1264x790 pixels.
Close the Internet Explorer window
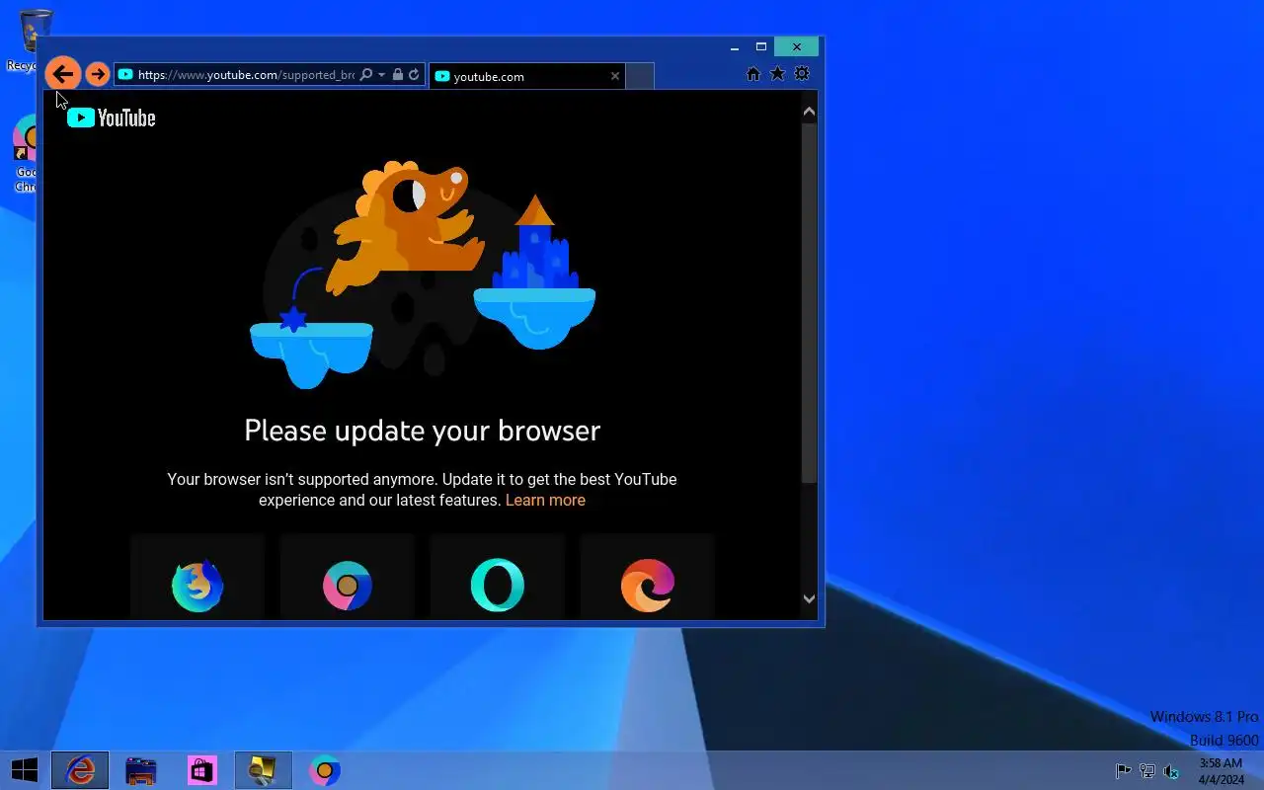[x=797, y=46]
